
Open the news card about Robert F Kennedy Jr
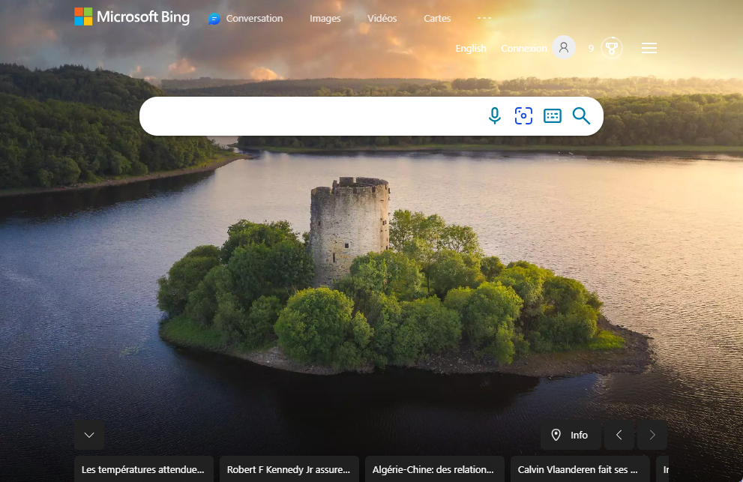point(289,469)
